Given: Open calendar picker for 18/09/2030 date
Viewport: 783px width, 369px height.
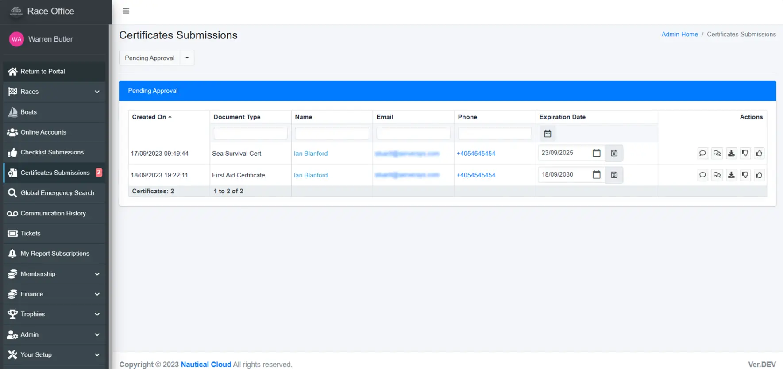Looking at the screenshot, I should (x=597, y=174).
